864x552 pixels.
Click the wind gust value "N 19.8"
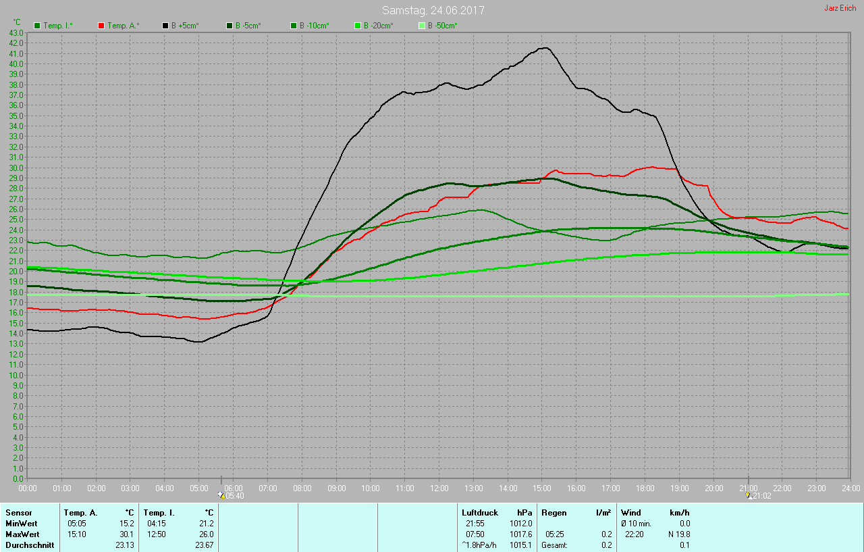pyautogui.click(x=678, y=534)
